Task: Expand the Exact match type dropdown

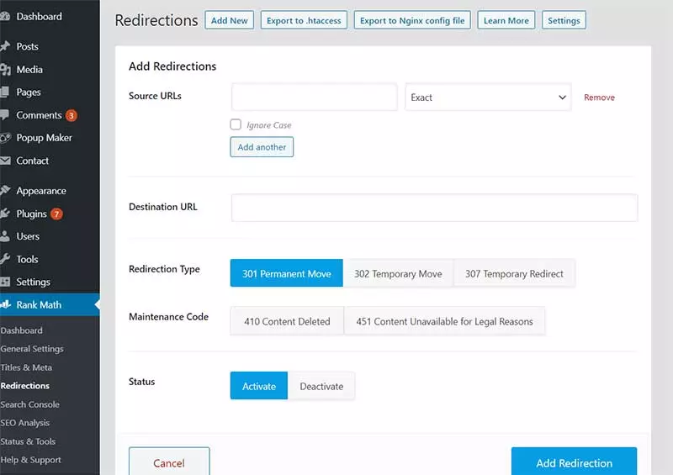Action: (x=488, y=98)
